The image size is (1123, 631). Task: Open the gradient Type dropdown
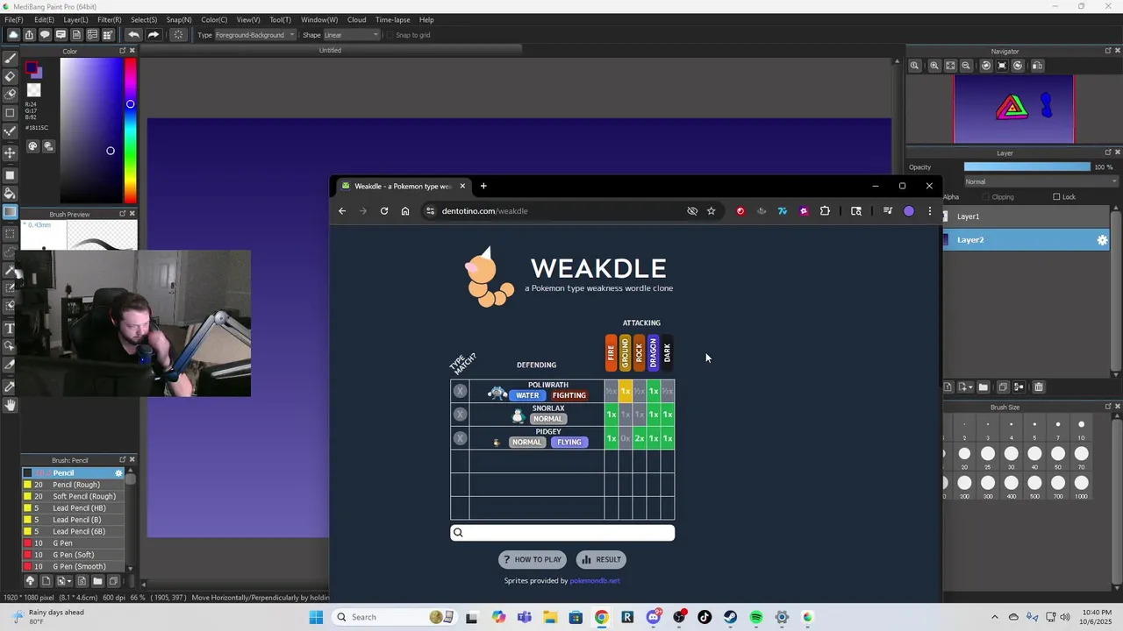(255, 35)
